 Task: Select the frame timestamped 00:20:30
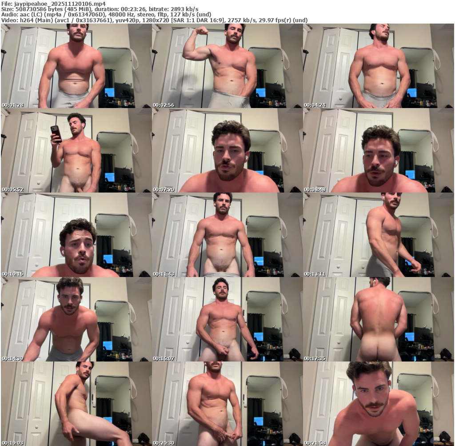pos(227,403)
